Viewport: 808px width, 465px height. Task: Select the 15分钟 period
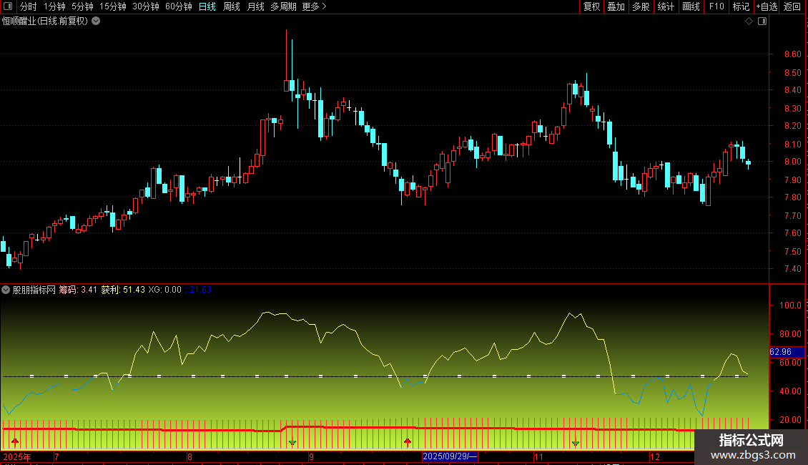point(112,6)
